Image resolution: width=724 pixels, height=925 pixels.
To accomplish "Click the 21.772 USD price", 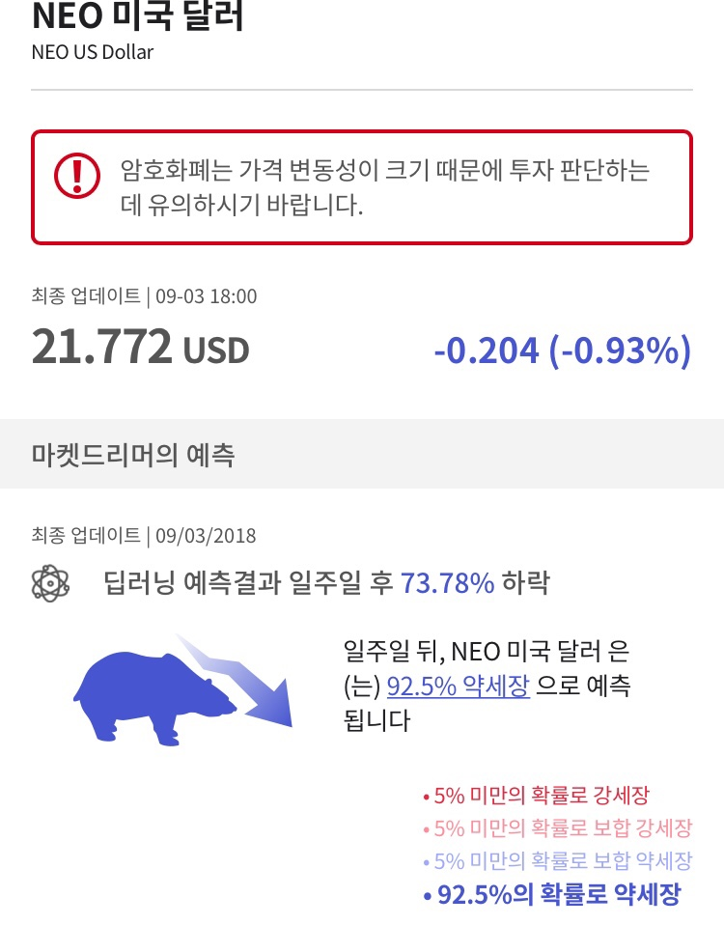I will (140, 348).
